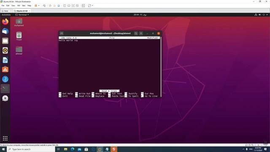Image resolution: width=270 pixels, height=152 pixels.
Task: Toggle the VMware library sidebar
Action: tap(65, 5)
